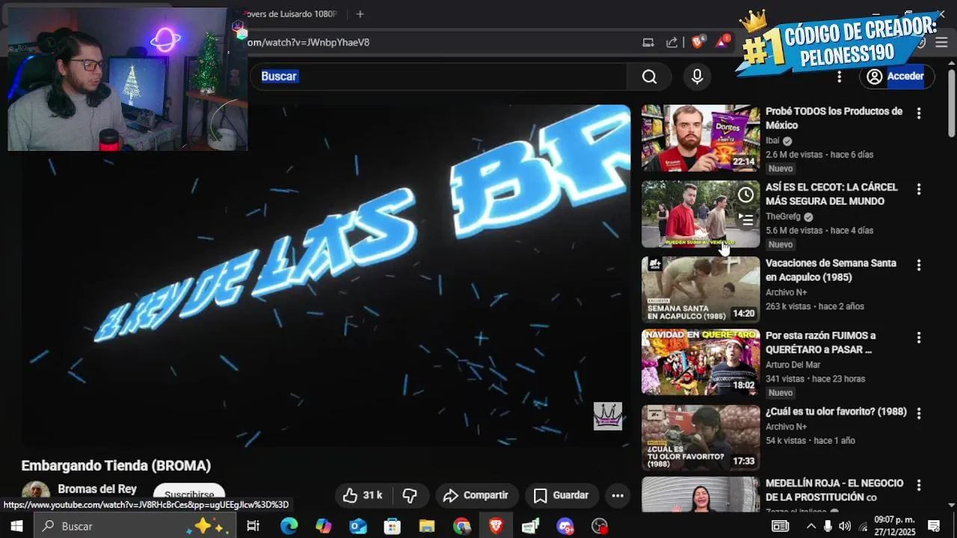The width and height of the screenshot is (957, 538).
Task: Click TheGrefg channel name
Action: tap(783, 217)
